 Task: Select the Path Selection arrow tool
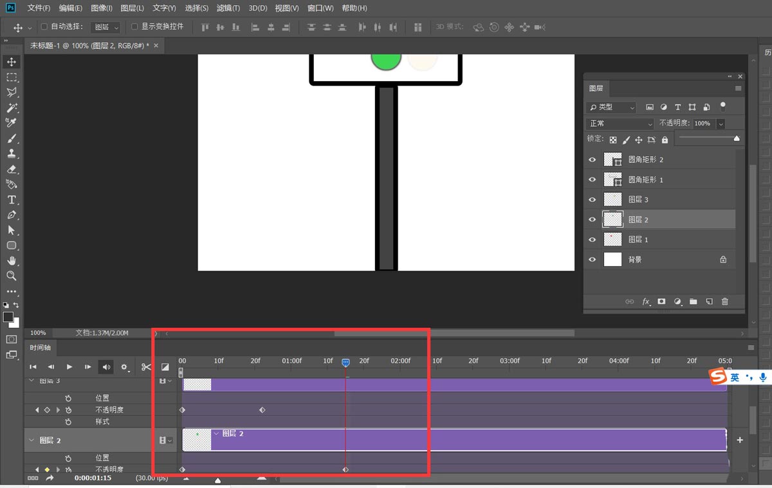(12, 230)
